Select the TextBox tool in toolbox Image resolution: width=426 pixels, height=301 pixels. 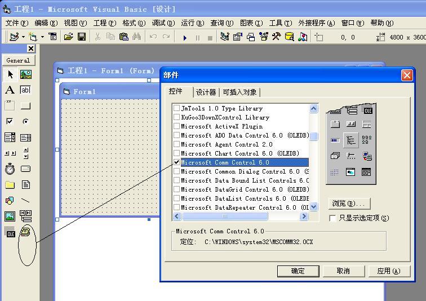coord(25,90)
